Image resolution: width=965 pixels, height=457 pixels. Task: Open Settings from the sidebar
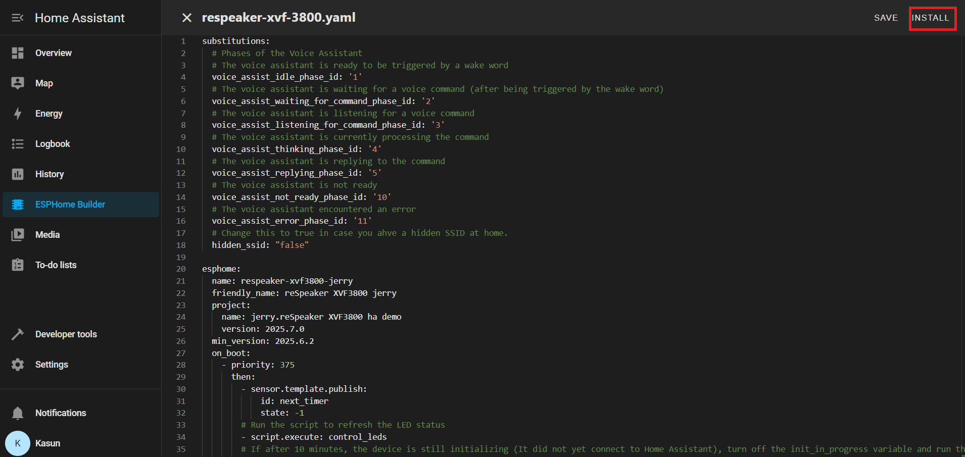pos(81,365)
